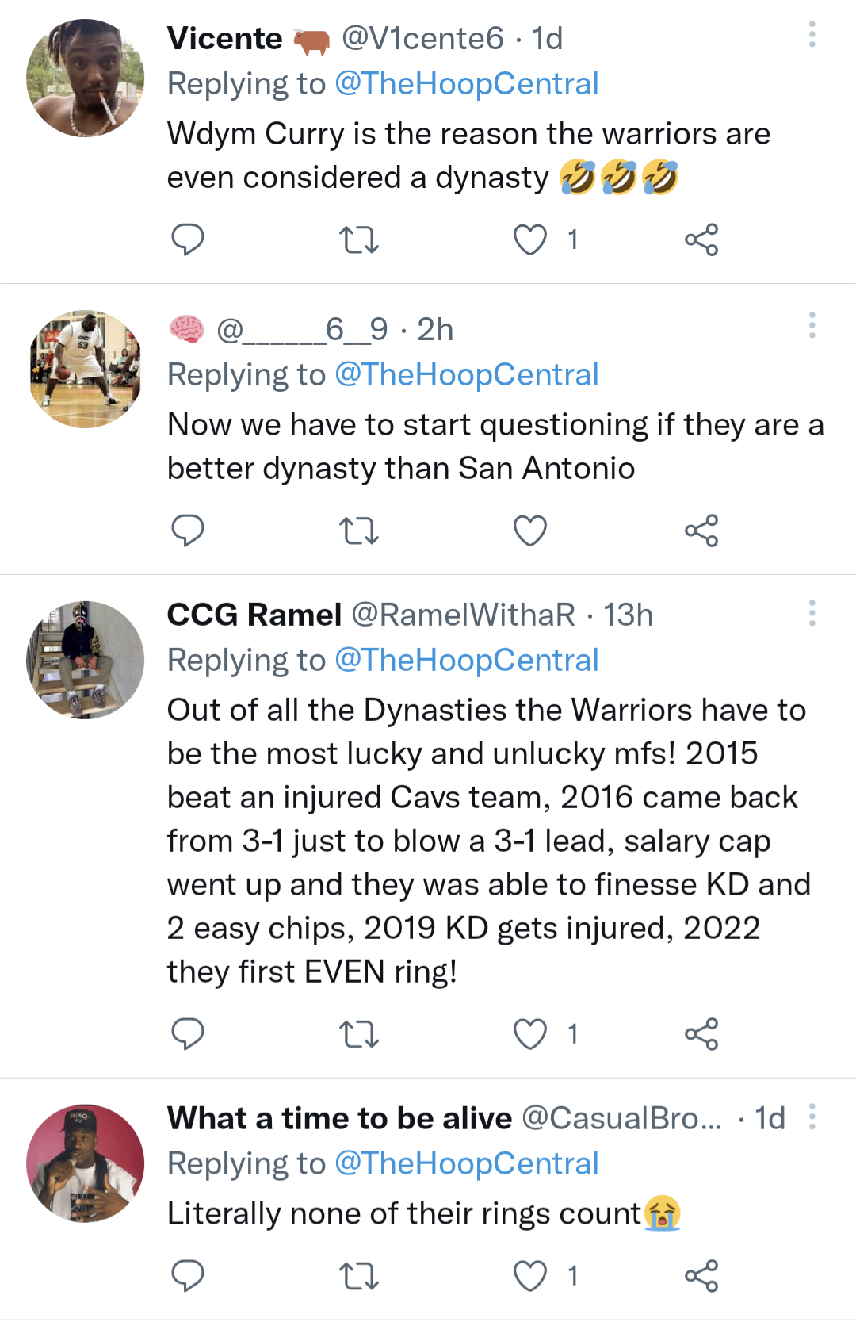Retweet Vicente's Curry dynasty tweet
This screenshot has width=856, height=1322.
pos(358,239)
